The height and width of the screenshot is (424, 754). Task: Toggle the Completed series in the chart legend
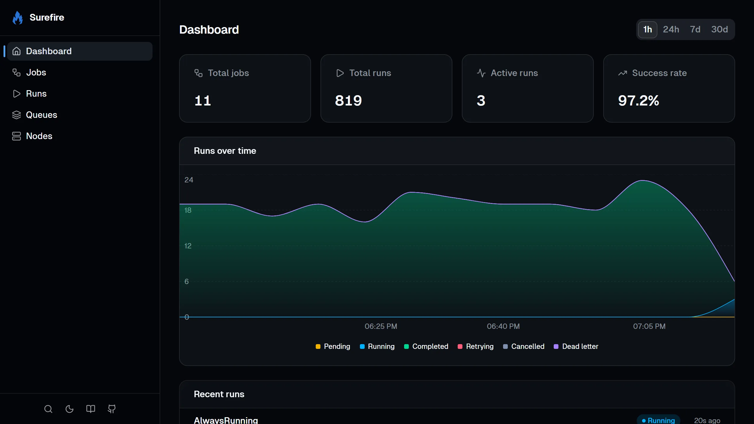click(x=426, y=346)
